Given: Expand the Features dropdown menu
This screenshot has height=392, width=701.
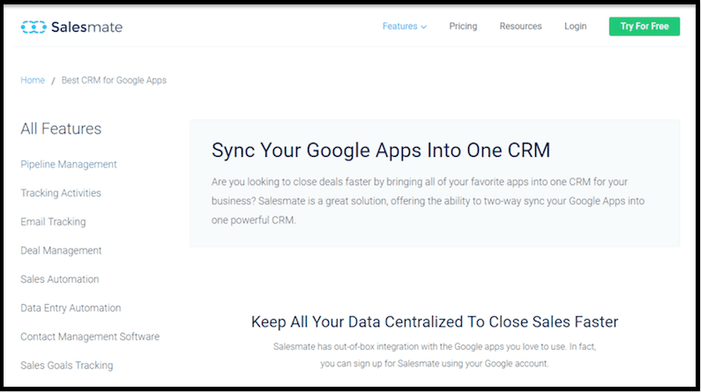Looking at the screenshot, I should coord(404,26).
